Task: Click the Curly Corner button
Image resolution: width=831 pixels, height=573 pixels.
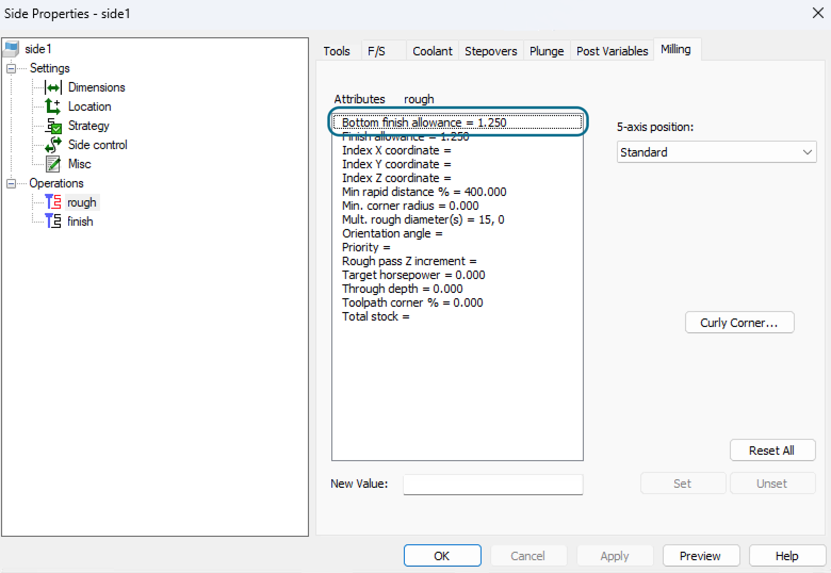Action: [739, 322]
